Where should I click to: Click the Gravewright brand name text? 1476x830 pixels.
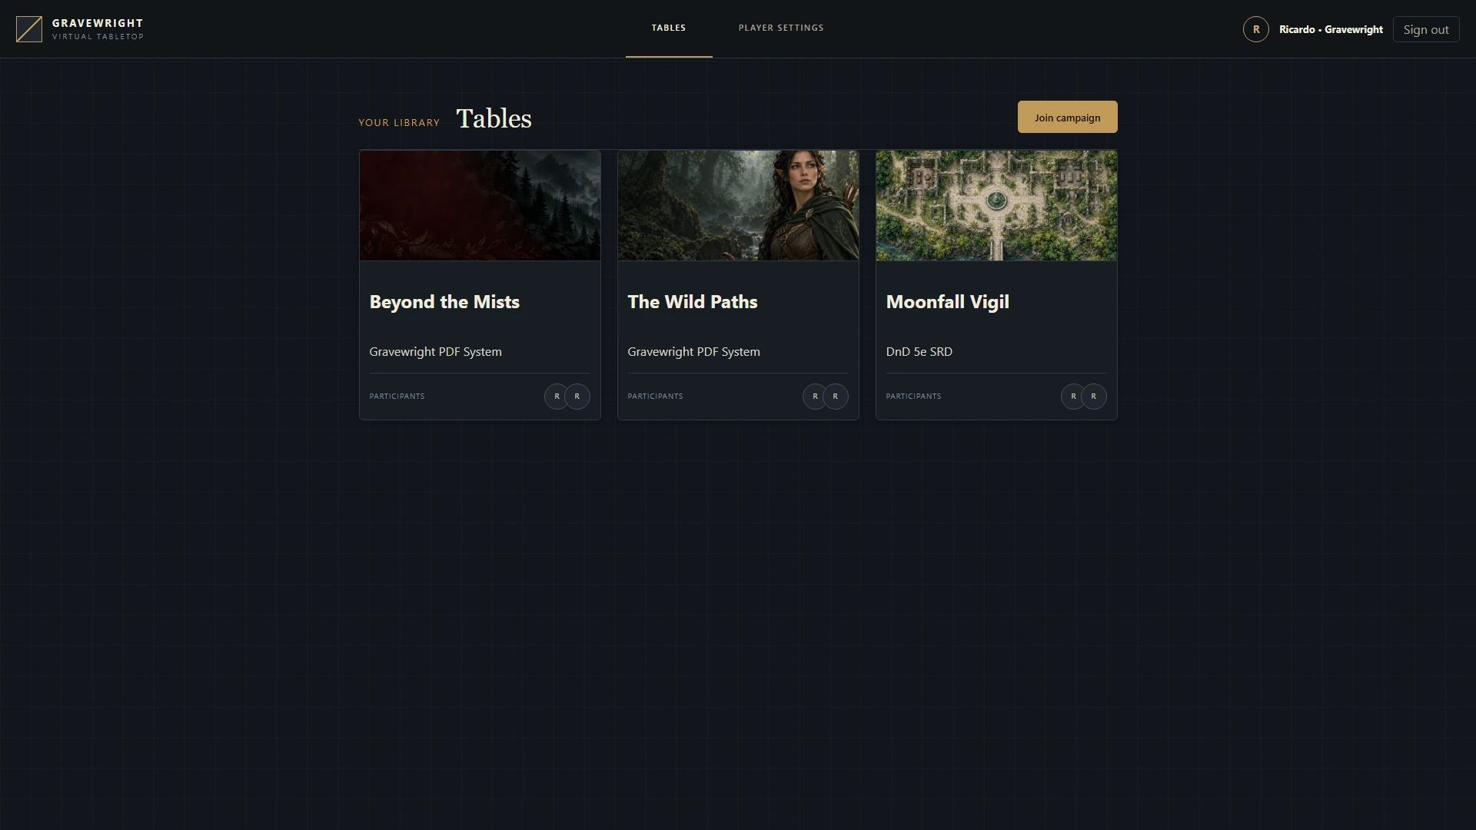98,23
